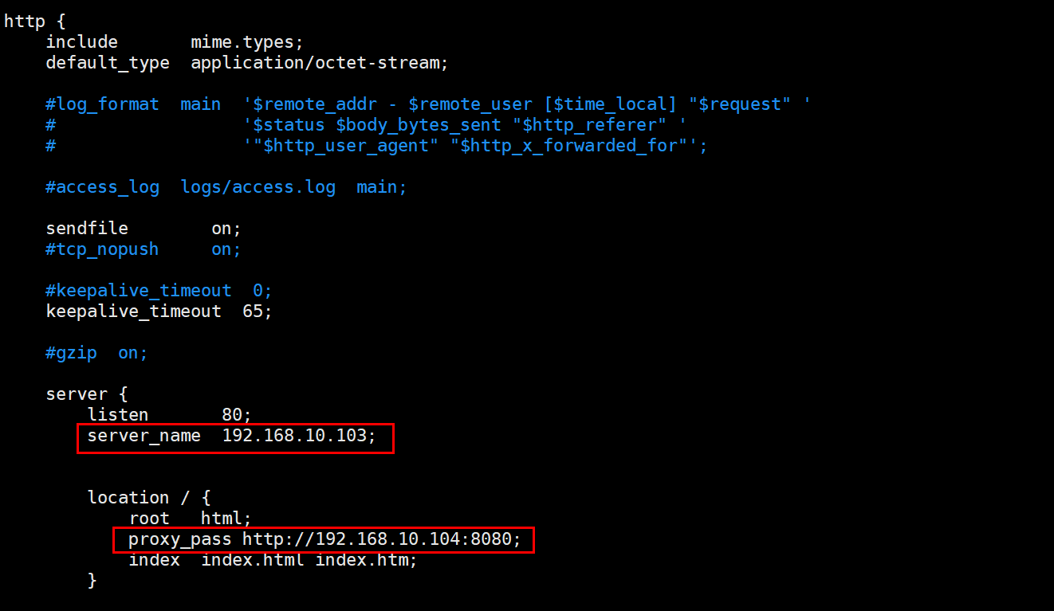1054x611 pixels.
Task: Click the include mime.types line
Action: pos(175,42)
